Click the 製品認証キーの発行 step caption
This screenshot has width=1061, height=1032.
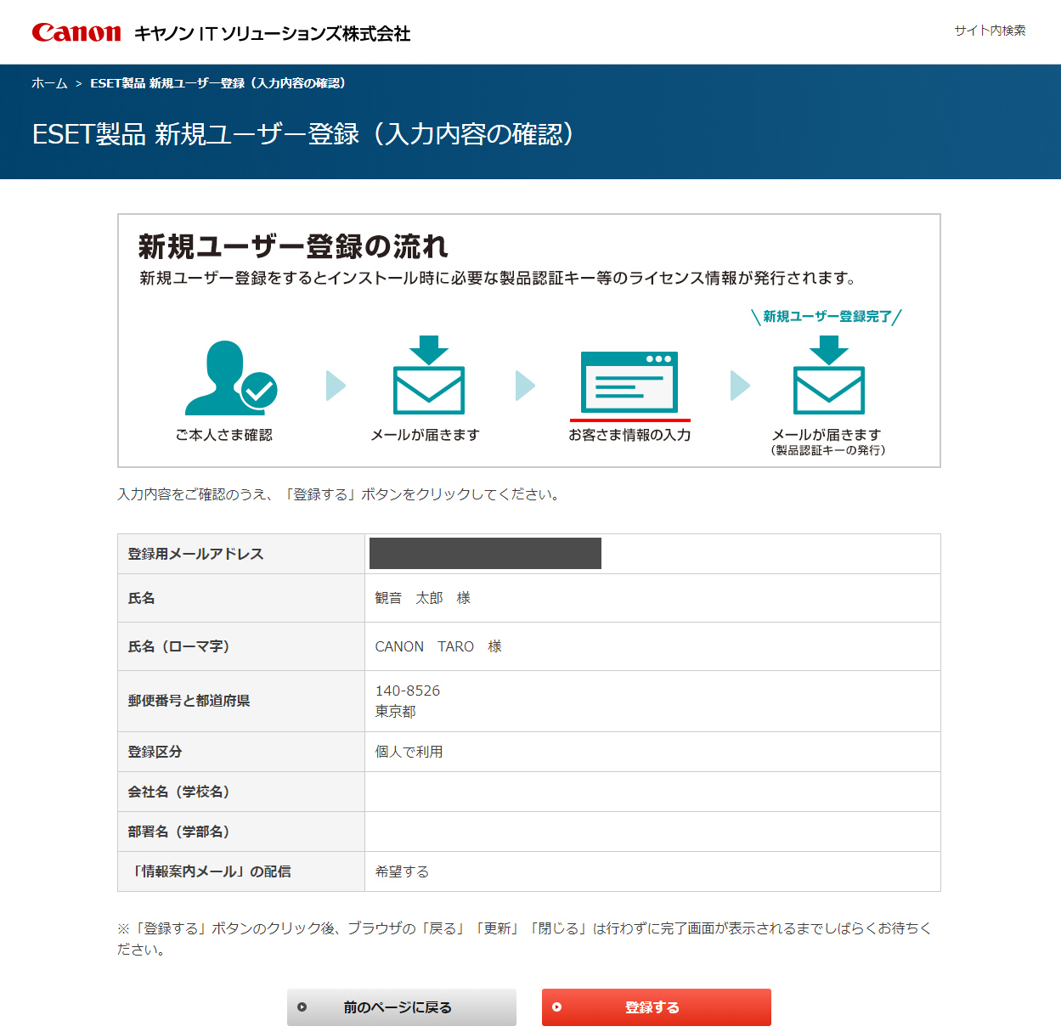click(828, 450)
